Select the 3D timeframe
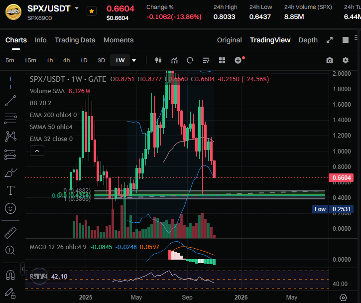 [x=101, y=60]
